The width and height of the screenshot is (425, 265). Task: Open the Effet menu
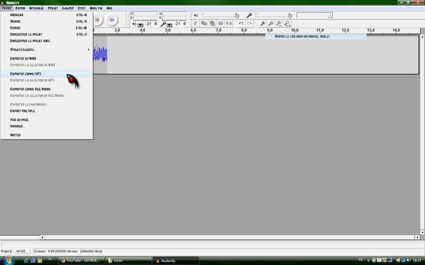pos(82,8)
